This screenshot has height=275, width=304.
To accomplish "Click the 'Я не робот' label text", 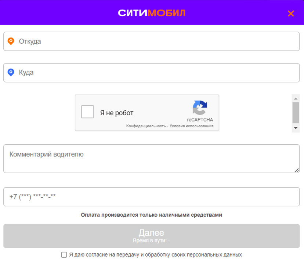I will [117, 113].
